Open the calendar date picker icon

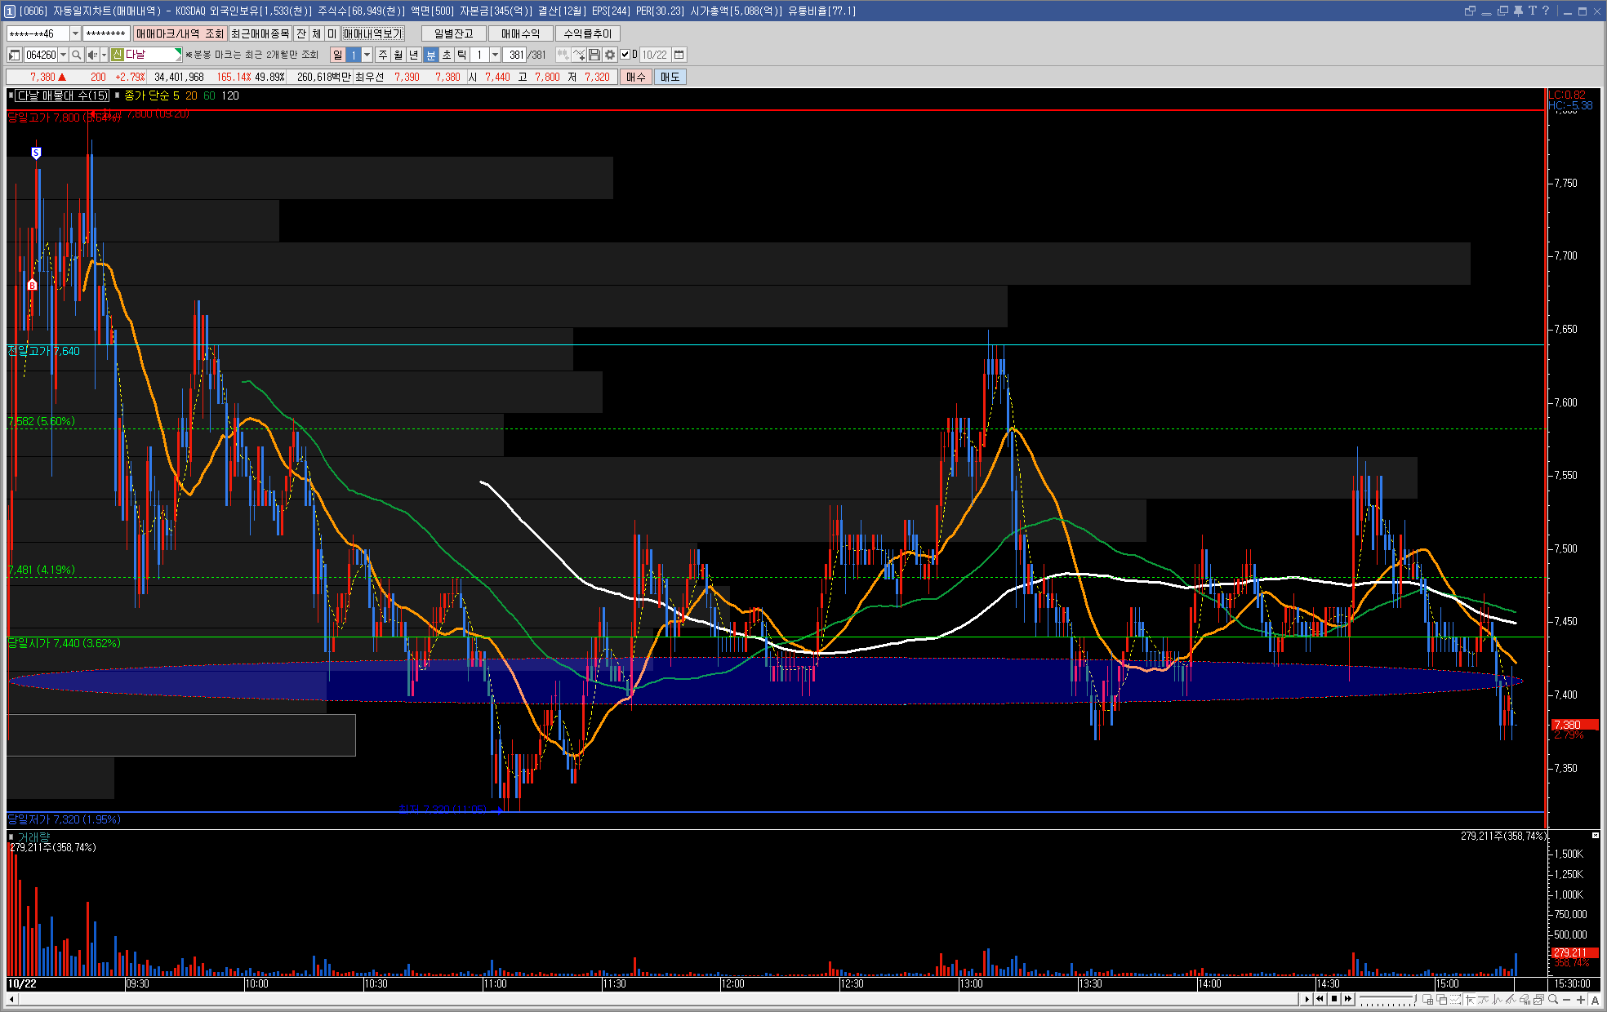click(x=679, y=55)
